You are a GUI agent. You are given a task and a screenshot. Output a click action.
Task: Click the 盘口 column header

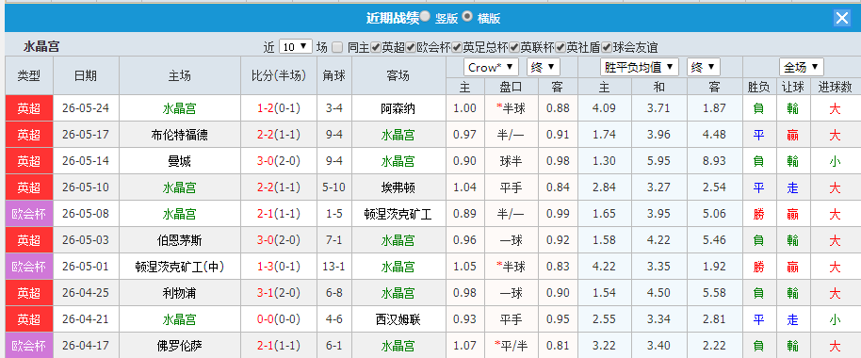(511, 87)
